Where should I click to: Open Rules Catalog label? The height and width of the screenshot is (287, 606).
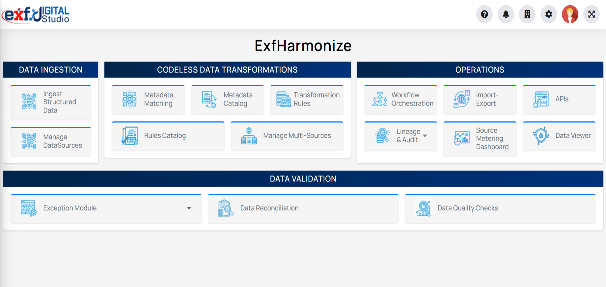(165, 136)
